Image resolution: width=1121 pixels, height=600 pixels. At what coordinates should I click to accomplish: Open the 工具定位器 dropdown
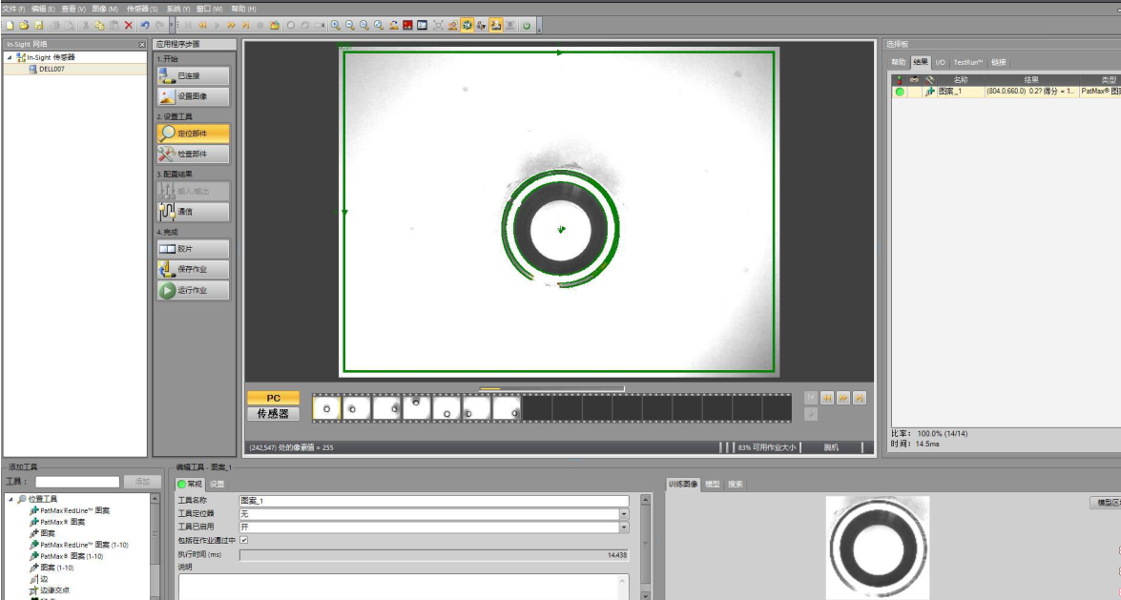pos(624,514)
